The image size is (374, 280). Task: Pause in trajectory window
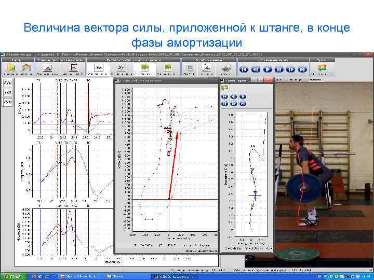(225, 104)
